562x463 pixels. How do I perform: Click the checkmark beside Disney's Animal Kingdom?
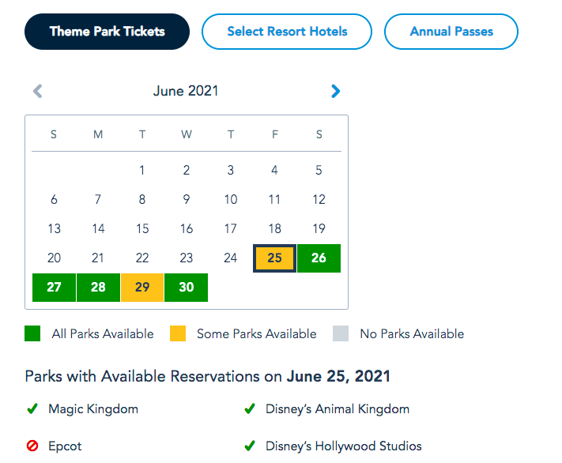tap(250, 409)
